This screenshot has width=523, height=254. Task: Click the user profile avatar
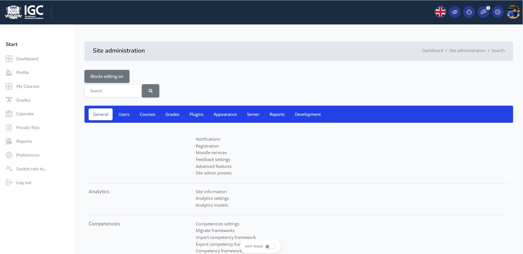click(514, 12)
